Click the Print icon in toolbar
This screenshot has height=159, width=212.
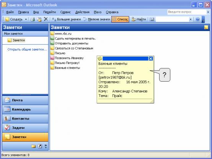(33, 20)
